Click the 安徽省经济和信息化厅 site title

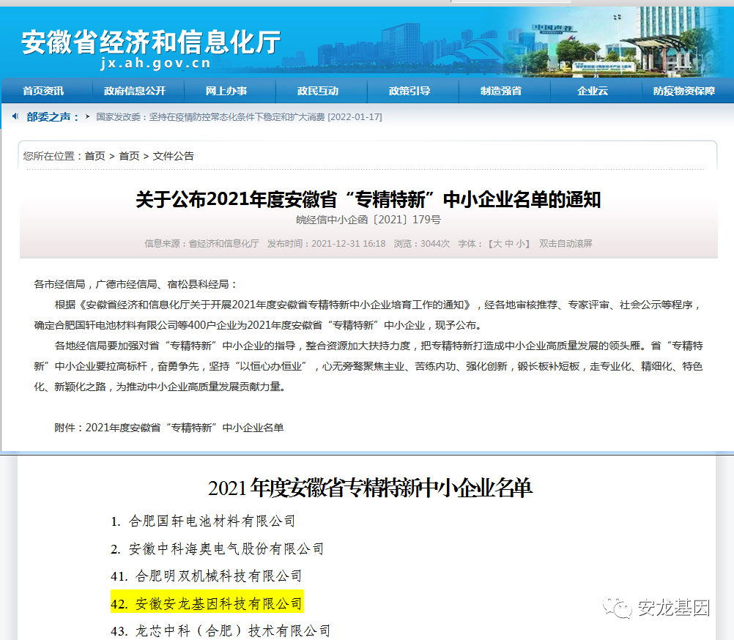pos(151,42)
